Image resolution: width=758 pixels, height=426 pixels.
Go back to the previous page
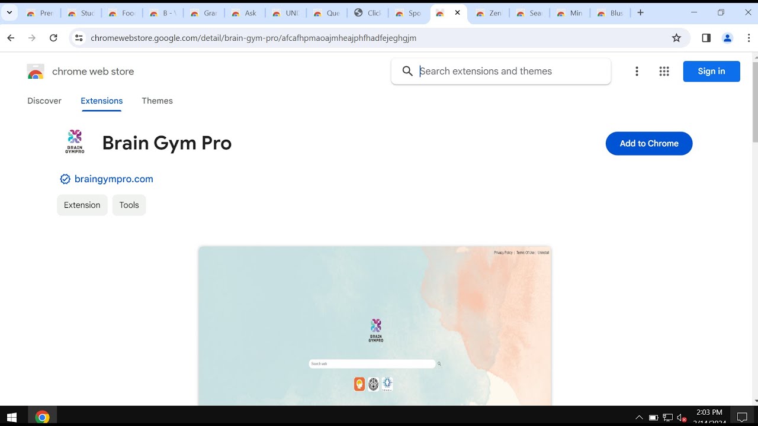coord(11,38)
